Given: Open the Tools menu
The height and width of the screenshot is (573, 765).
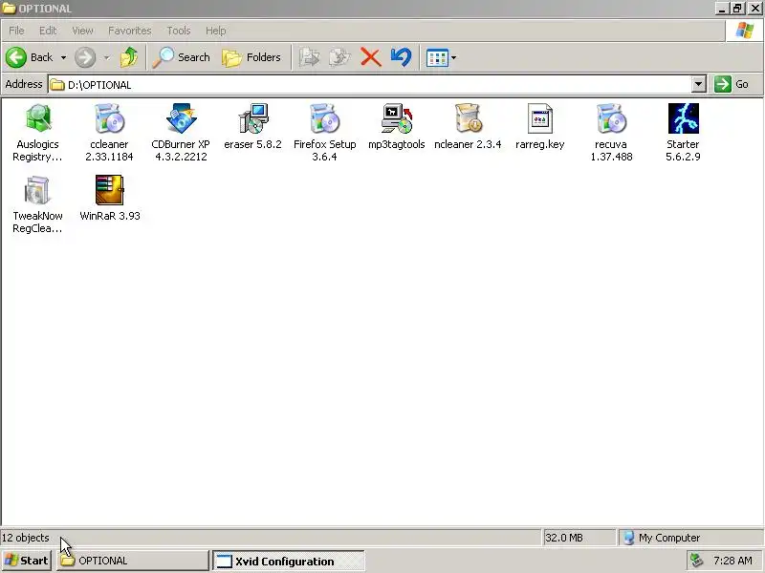Looking at the screenshot, I should pos(179,31).
